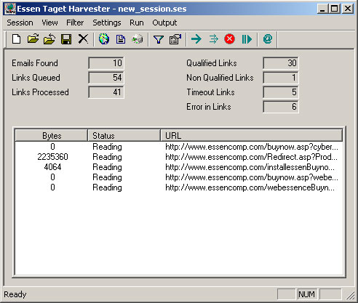This screenshot has height=303, width=358.
Task: Click the Links Queued value field showing 54
Action: 106,78
